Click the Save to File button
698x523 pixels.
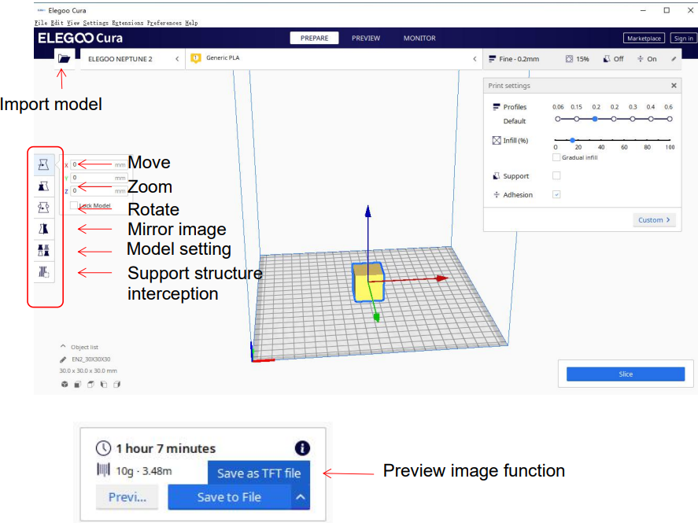229,497
